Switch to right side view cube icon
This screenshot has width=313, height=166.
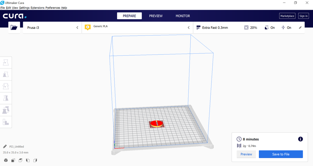pyautogui.click(x=35, y=160)
